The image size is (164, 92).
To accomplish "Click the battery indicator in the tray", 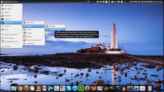I will [x=109, y=2].
